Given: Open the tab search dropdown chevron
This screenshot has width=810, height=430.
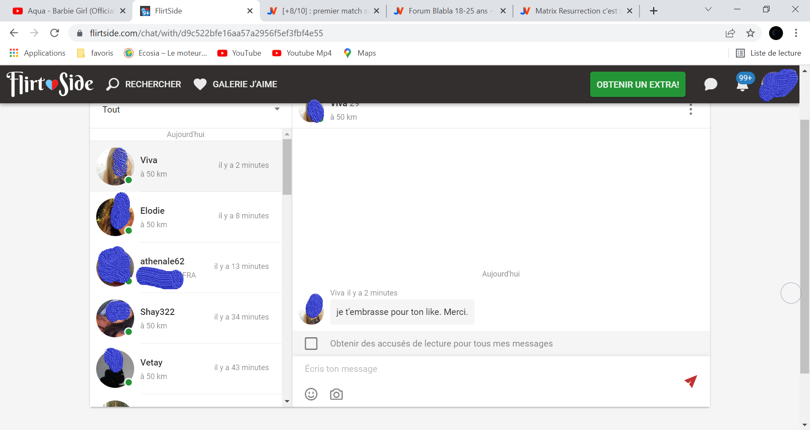Looking at the screenshot, I should [708, 9].
